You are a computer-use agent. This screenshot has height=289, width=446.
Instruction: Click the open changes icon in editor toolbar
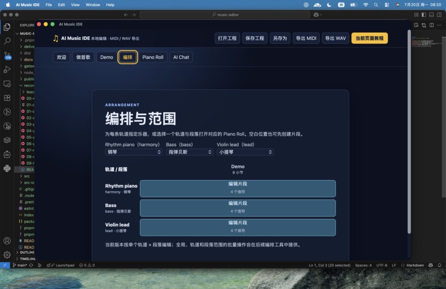[424, 25]
